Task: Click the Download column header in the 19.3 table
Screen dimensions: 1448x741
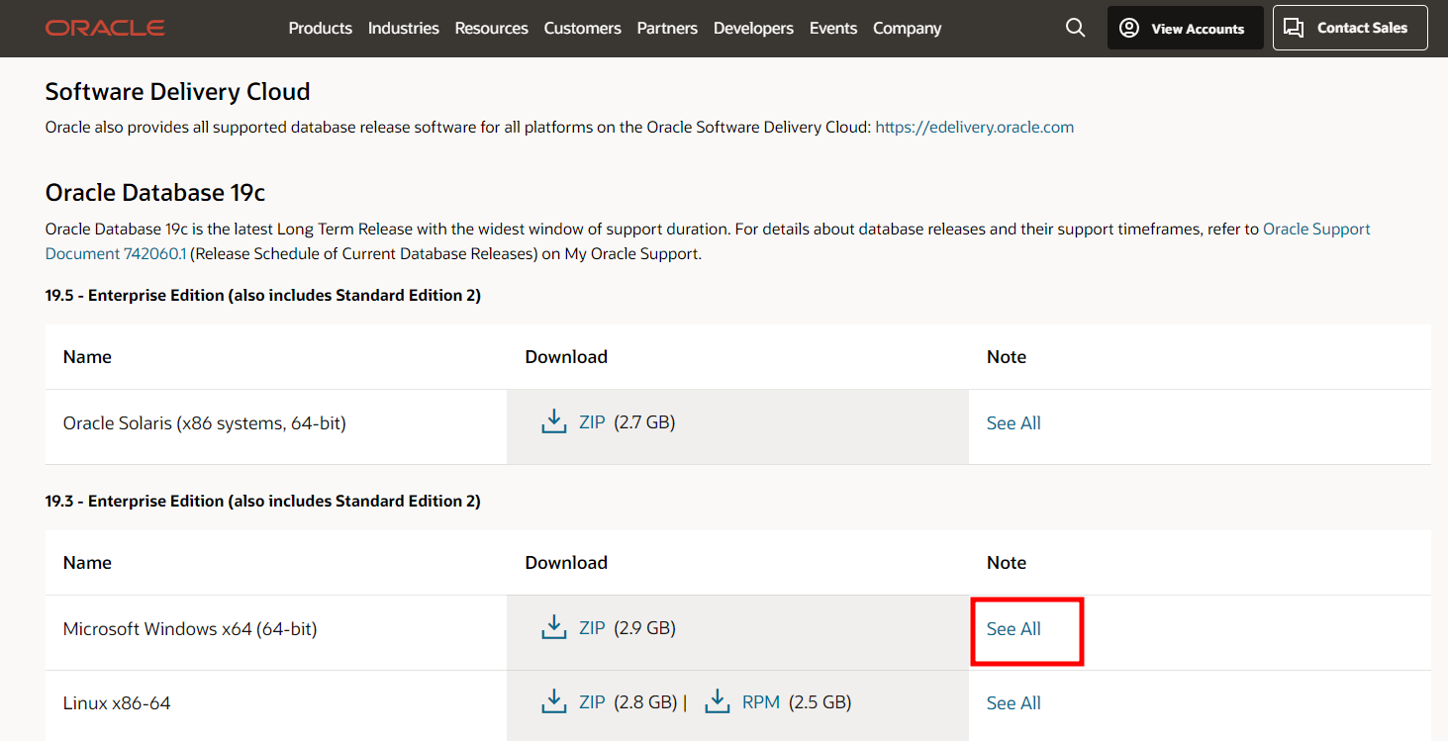Action: (x=566, y=563)
